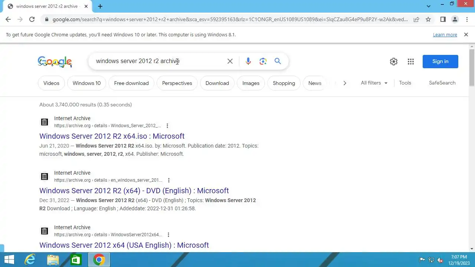The width and height of the screenshot is (475, 267).
Task: Click the scrollbar down arrow
Action: pyautogui.click(x=472, y=249)
